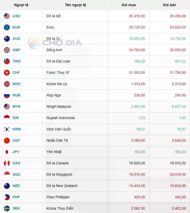
Task: Click the Taiwan flag icon
Action: (x=7, y=61)
